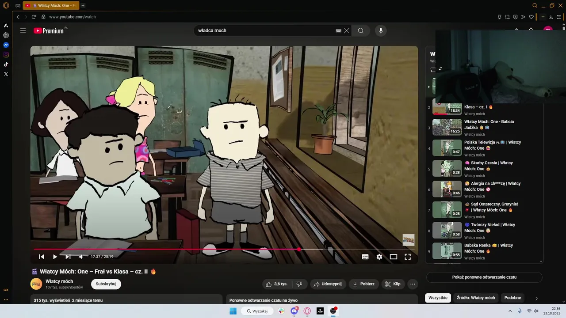This screenshot has height=318, width=566.
Task: Open Messenger in the sidebar
Action: [x=6, y=45]
